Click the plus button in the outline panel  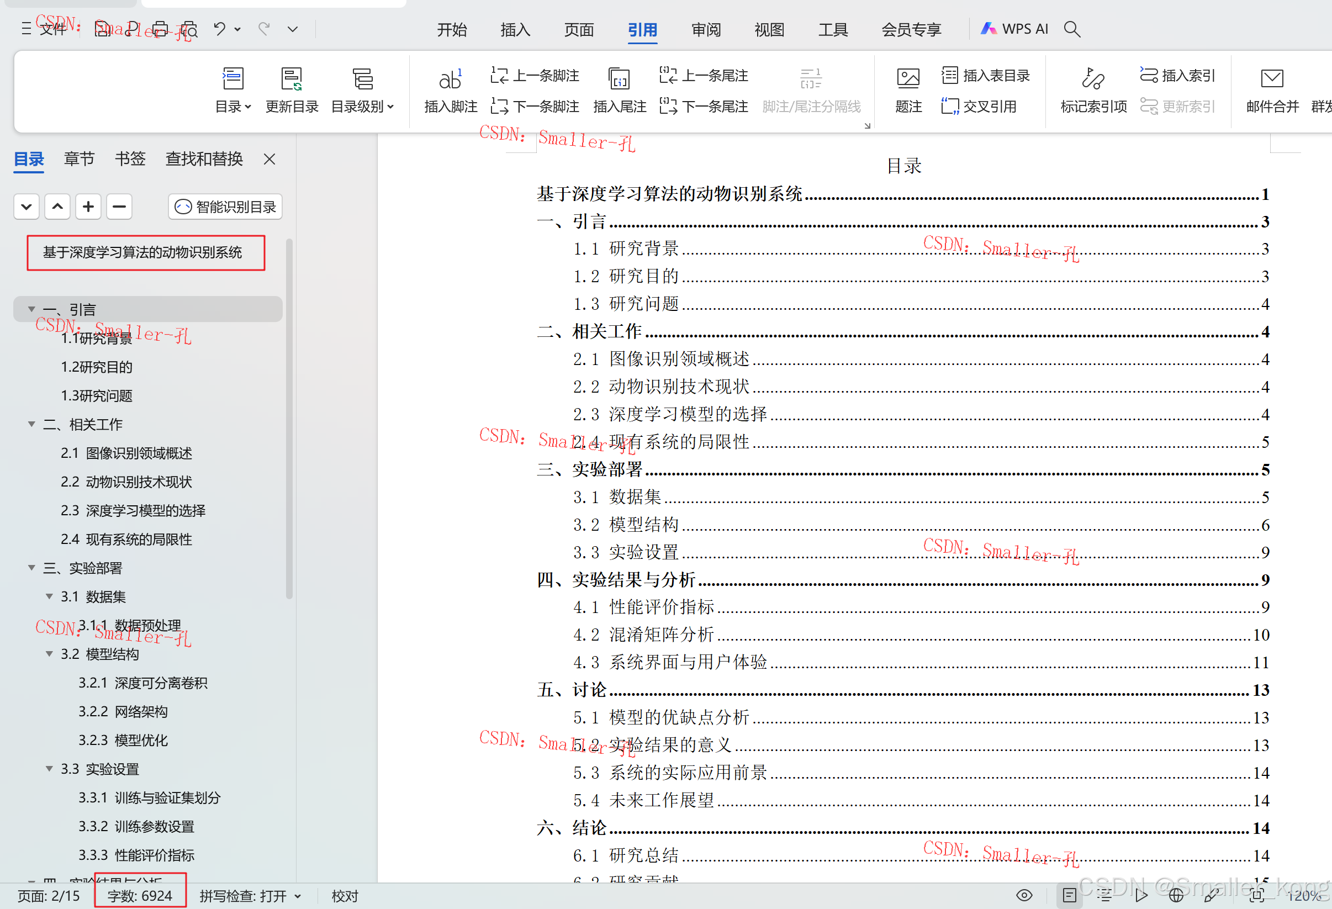(x=88, y=207)
